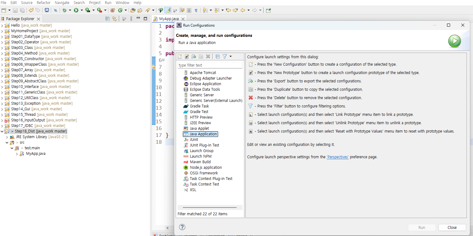Collapse all launch configuration types
The image size is (473, 236).
click(x=217, y=56)
